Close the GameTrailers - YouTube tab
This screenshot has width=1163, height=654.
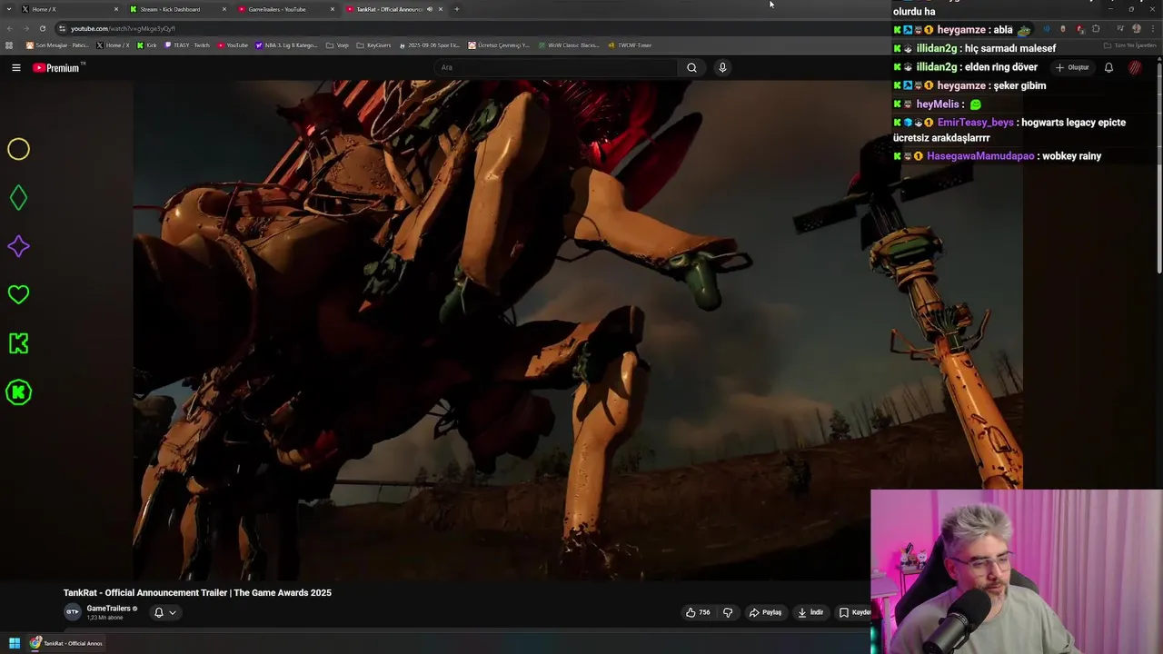[333, 9]
